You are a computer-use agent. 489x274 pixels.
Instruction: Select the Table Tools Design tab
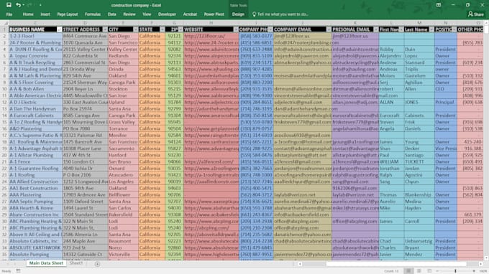coord(238,14)
